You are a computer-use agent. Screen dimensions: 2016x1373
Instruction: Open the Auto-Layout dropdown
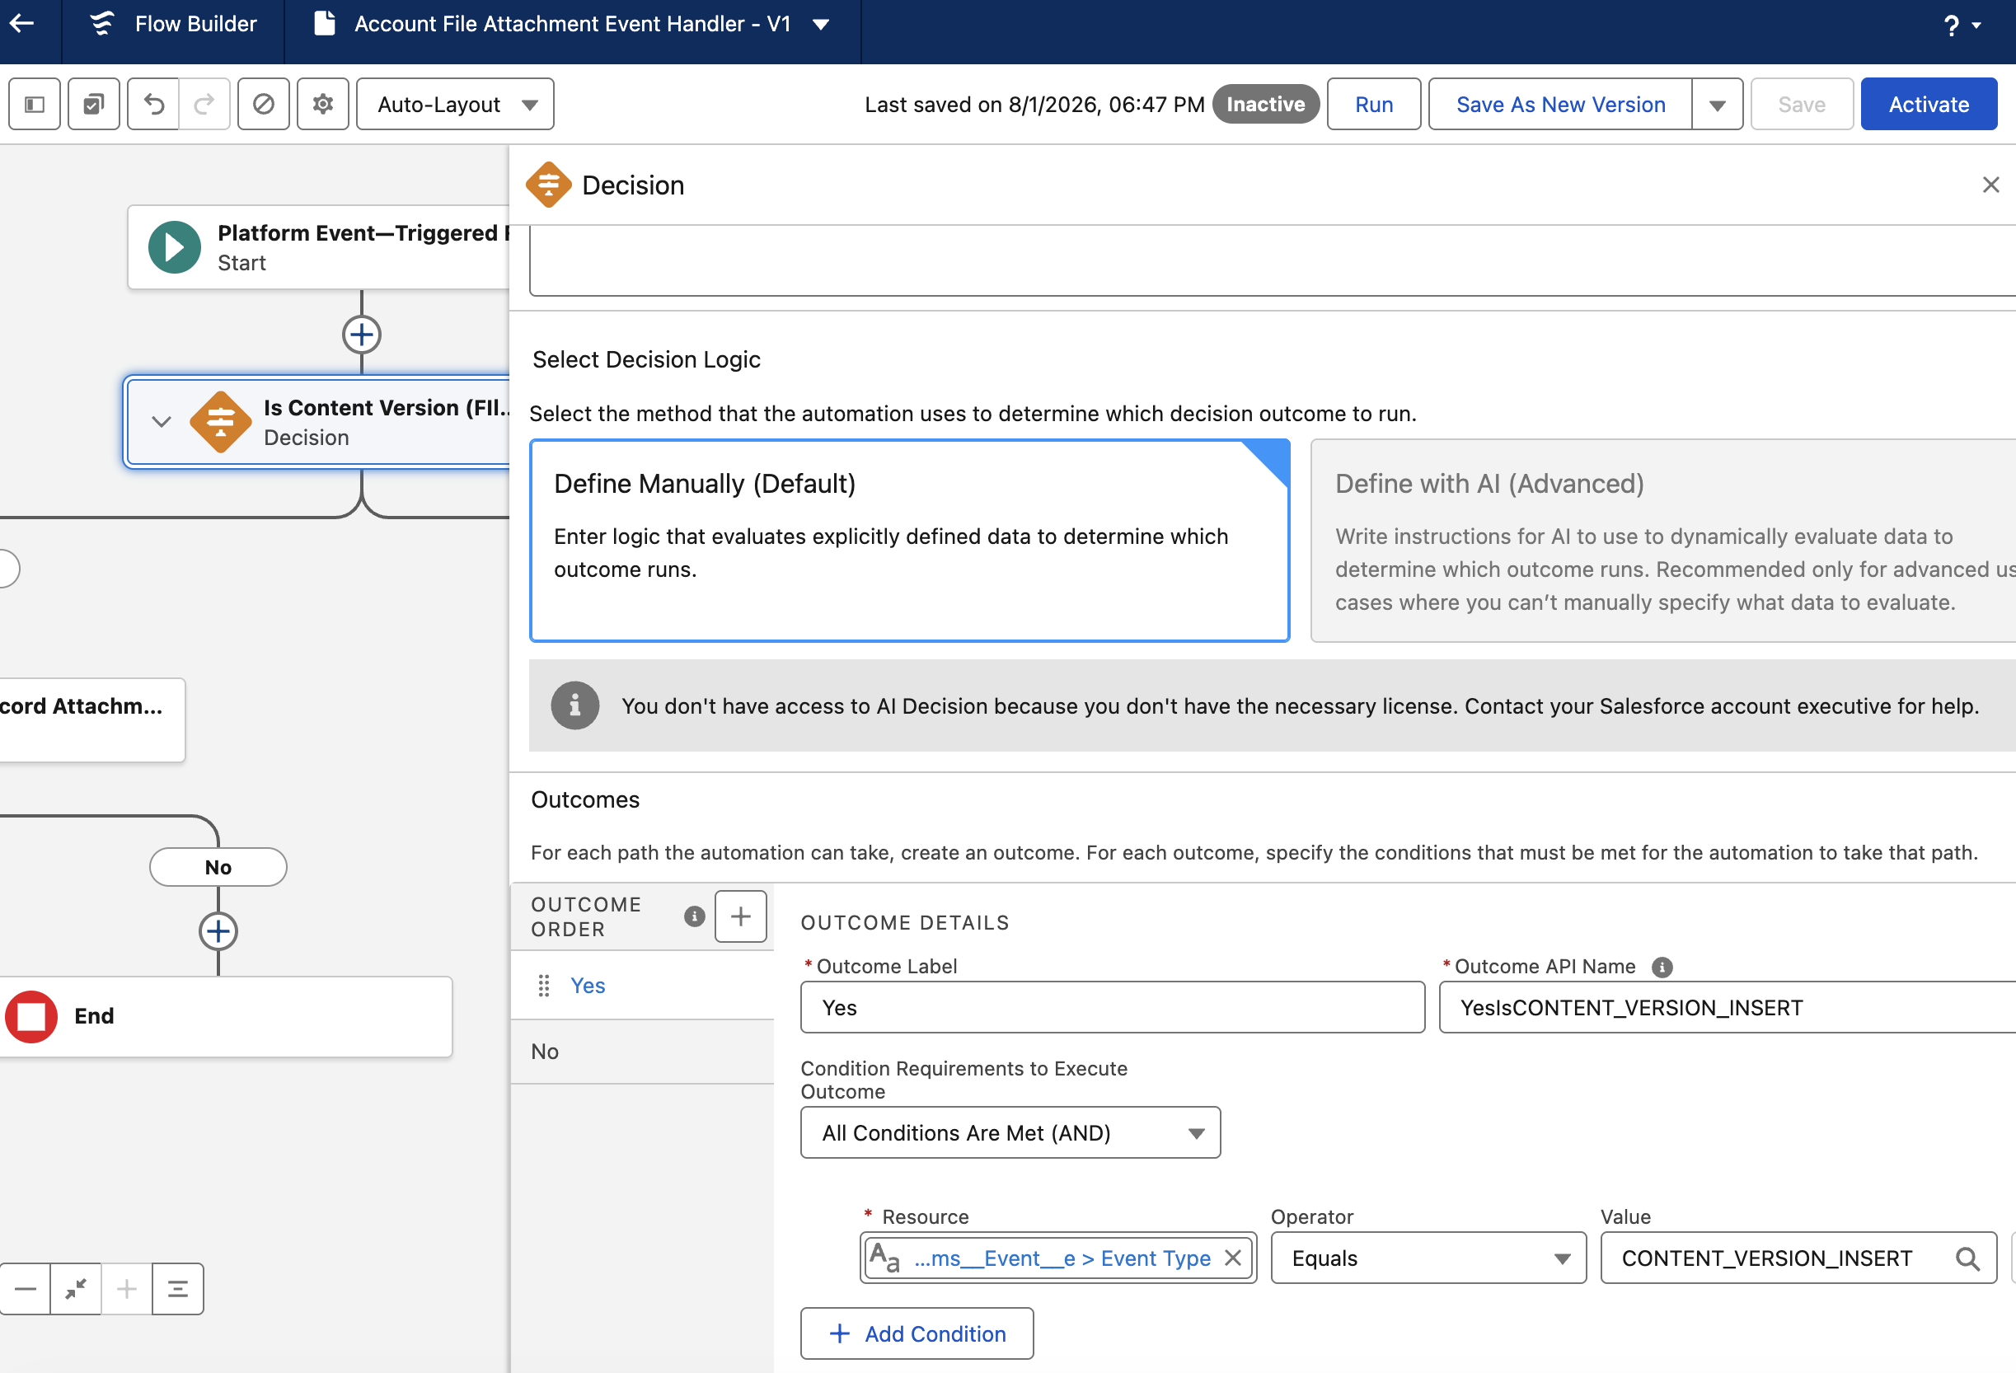[x=456, y=104]
